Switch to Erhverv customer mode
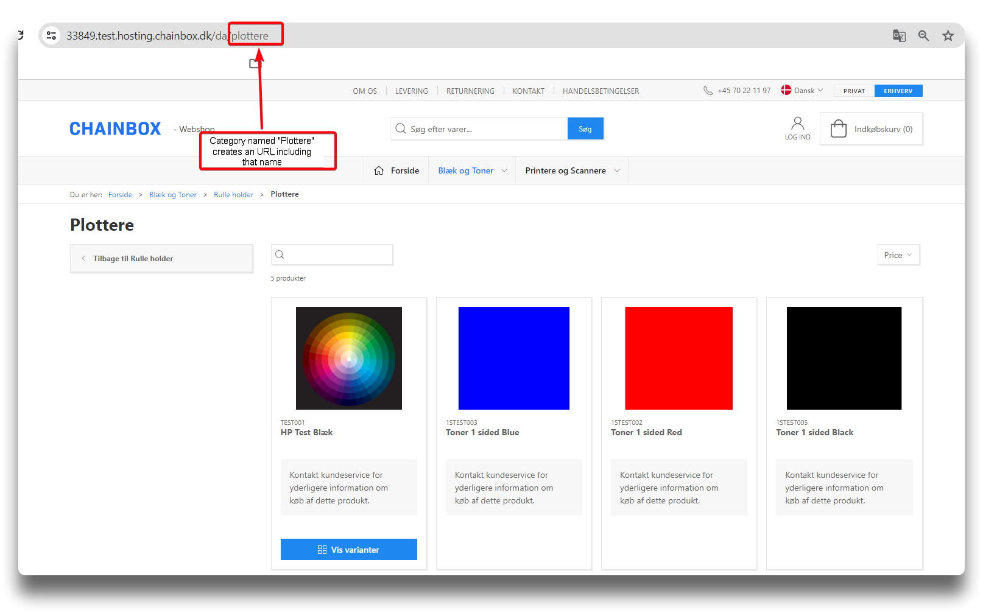This screenshot has height=613, width=983. pyautogui.click(x=898, y=91)
